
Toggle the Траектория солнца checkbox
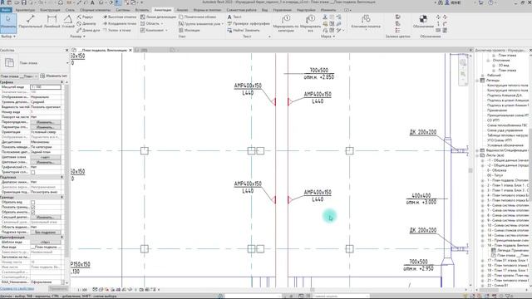click(33, 172)
